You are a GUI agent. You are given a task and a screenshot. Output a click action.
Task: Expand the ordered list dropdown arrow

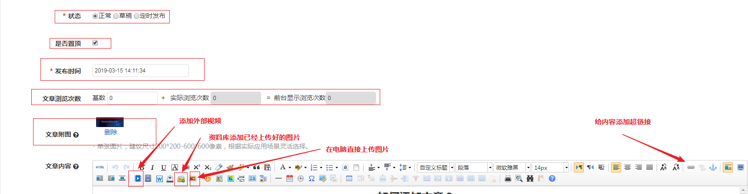[321, 167]
